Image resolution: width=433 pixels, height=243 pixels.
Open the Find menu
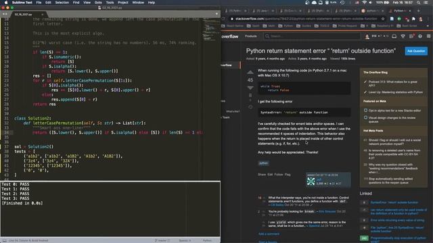[x=76, y=3]
